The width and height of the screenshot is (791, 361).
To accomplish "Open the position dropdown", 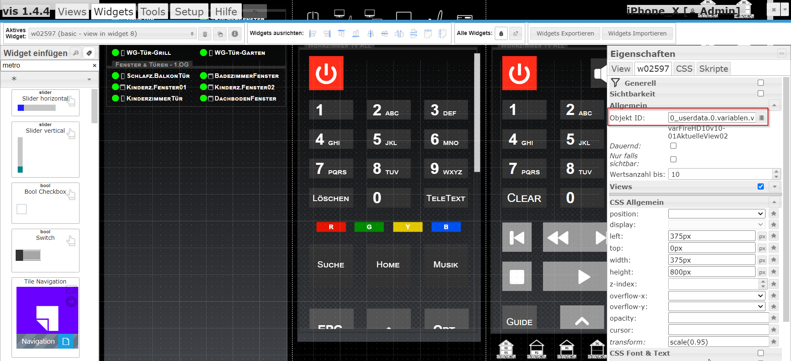I will (716, 213).
